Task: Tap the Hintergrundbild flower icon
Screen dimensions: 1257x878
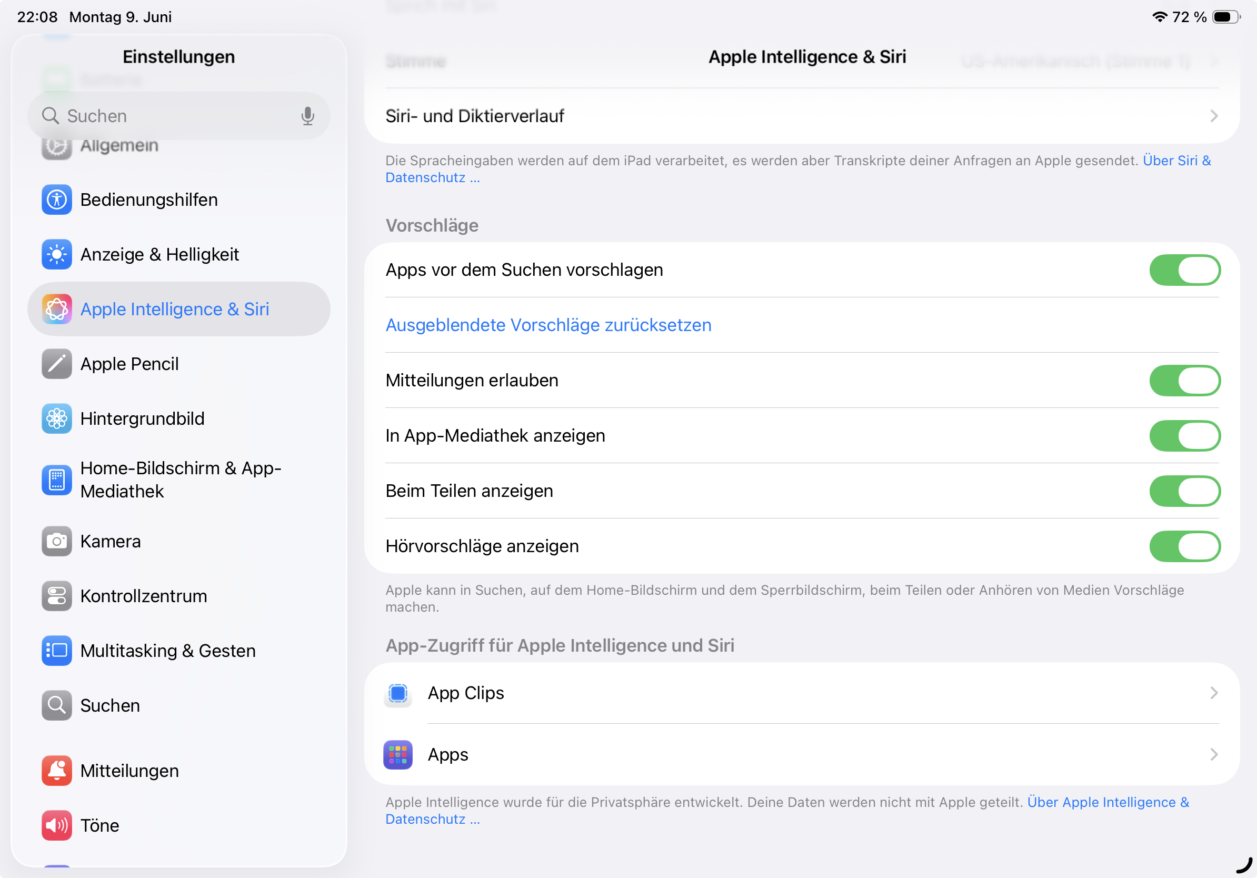Action: [56, 419]
